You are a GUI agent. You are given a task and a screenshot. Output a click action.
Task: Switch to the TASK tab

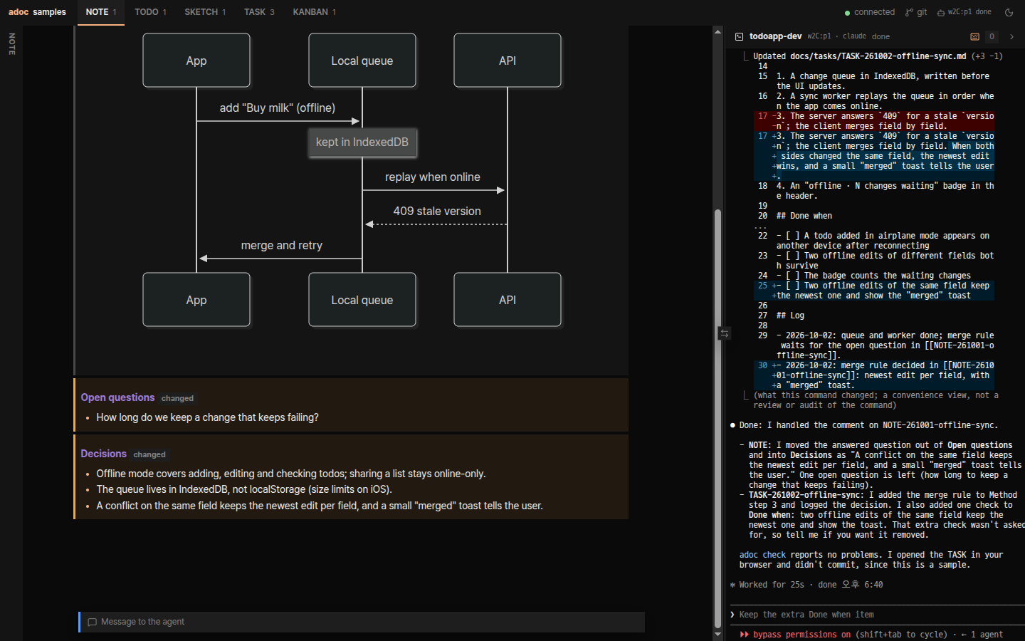pos(259,12)
